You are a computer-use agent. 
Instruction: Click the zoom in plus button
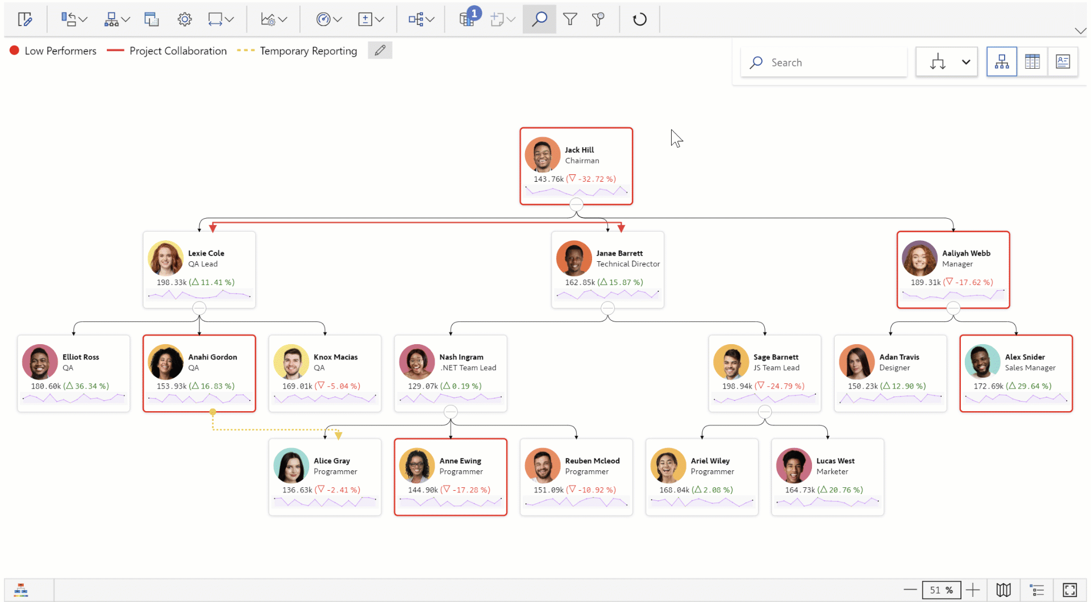pos(973,590)
